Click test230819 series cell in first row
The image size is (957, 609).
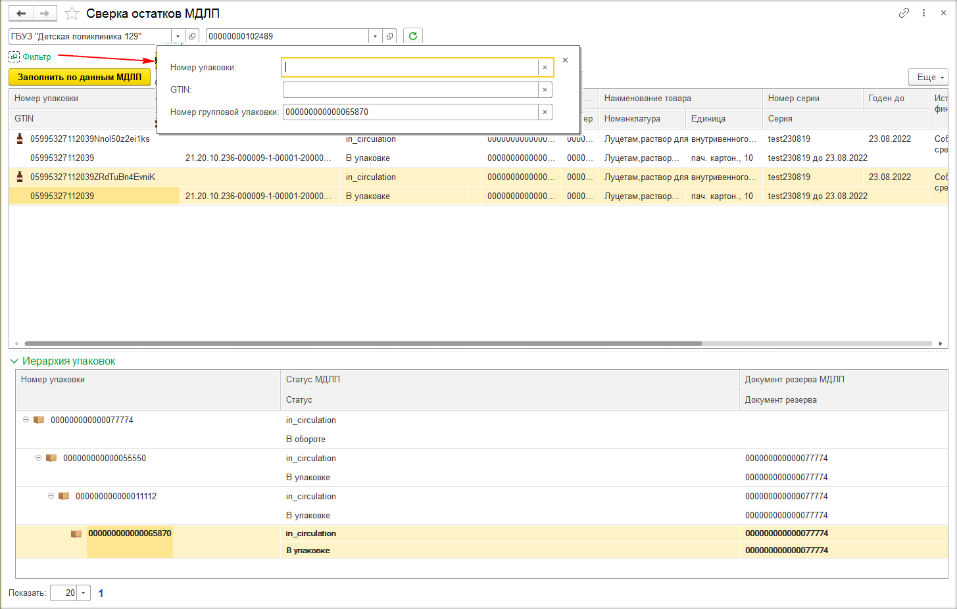pyautogui.click(x=789, y=139)
